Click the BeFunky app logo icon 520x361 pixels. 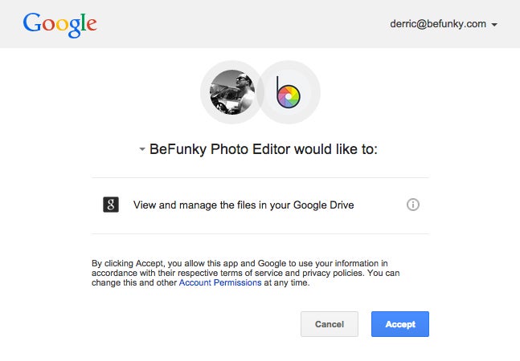coord(289,92)
